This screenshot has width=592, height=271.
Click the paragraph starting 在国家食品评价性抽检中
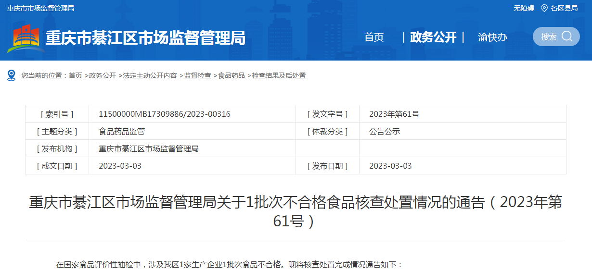[229, 264]
